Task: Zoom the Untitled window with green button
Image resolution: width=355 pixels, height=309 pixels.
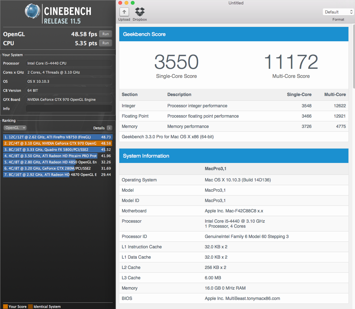Action: click(x=133, y=3)
